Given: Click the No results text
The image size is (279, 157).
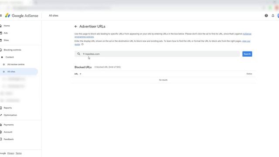Looking at the screenshot, I should click(x=163, y=80).
